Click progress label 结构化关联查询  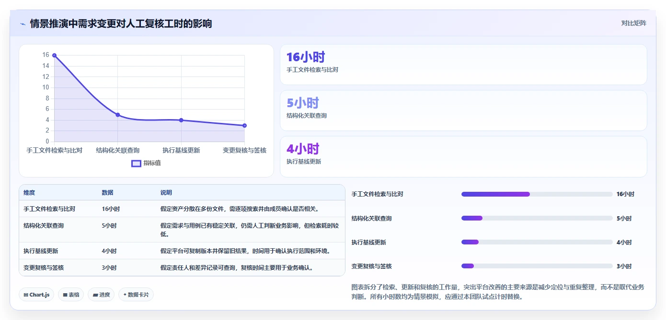(x=372, y=218)
